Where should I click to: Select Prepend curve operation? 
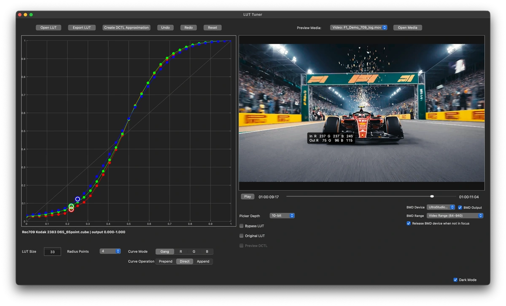tap(166, 261)
